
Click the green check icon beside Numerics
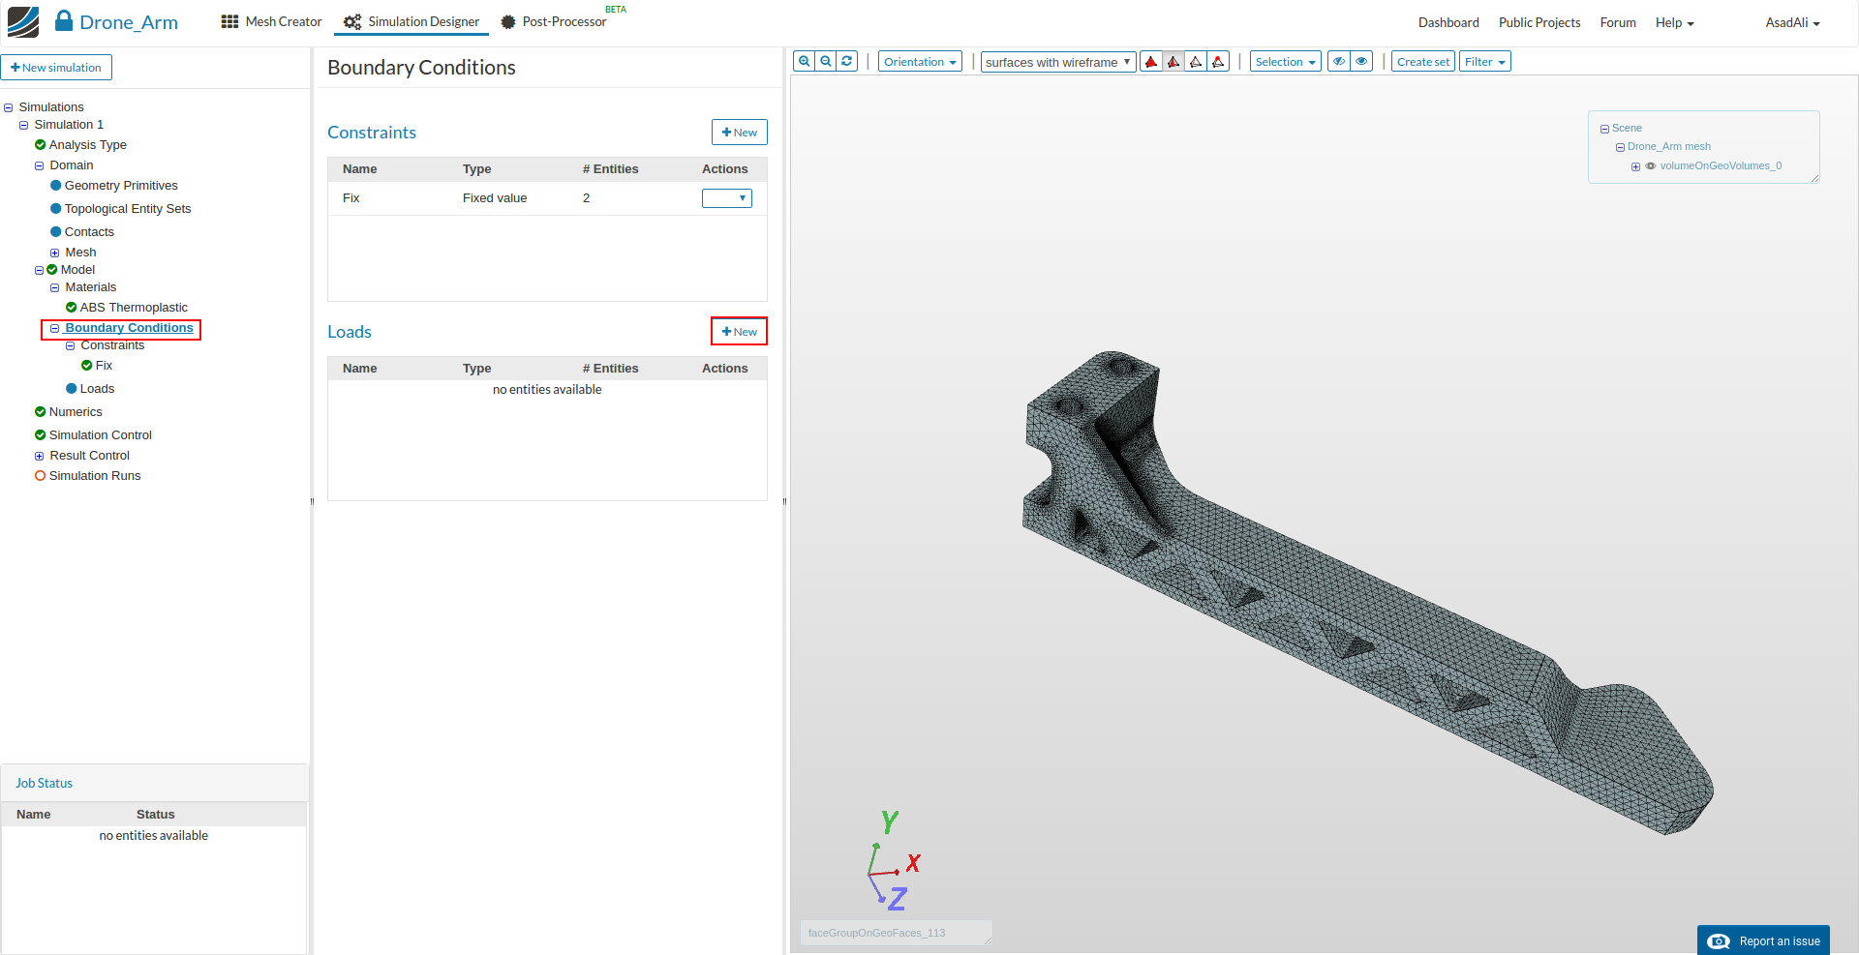click(40, 412)
